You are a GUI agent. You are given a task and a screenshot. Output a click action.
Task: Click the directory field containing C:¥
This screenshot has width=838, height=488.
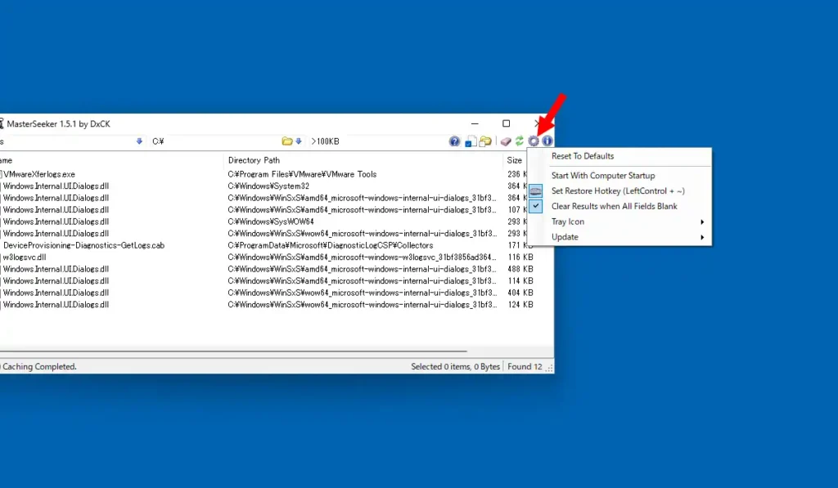214,141
